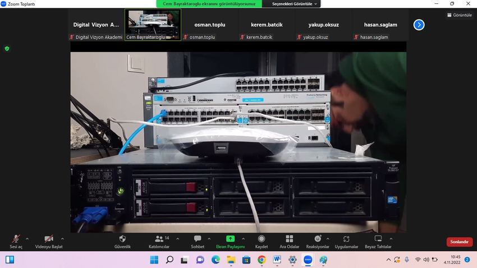This screenshot has height=268, width=477.
Task: Select osman.toplu participant tile
Action: tap(210, 25)
